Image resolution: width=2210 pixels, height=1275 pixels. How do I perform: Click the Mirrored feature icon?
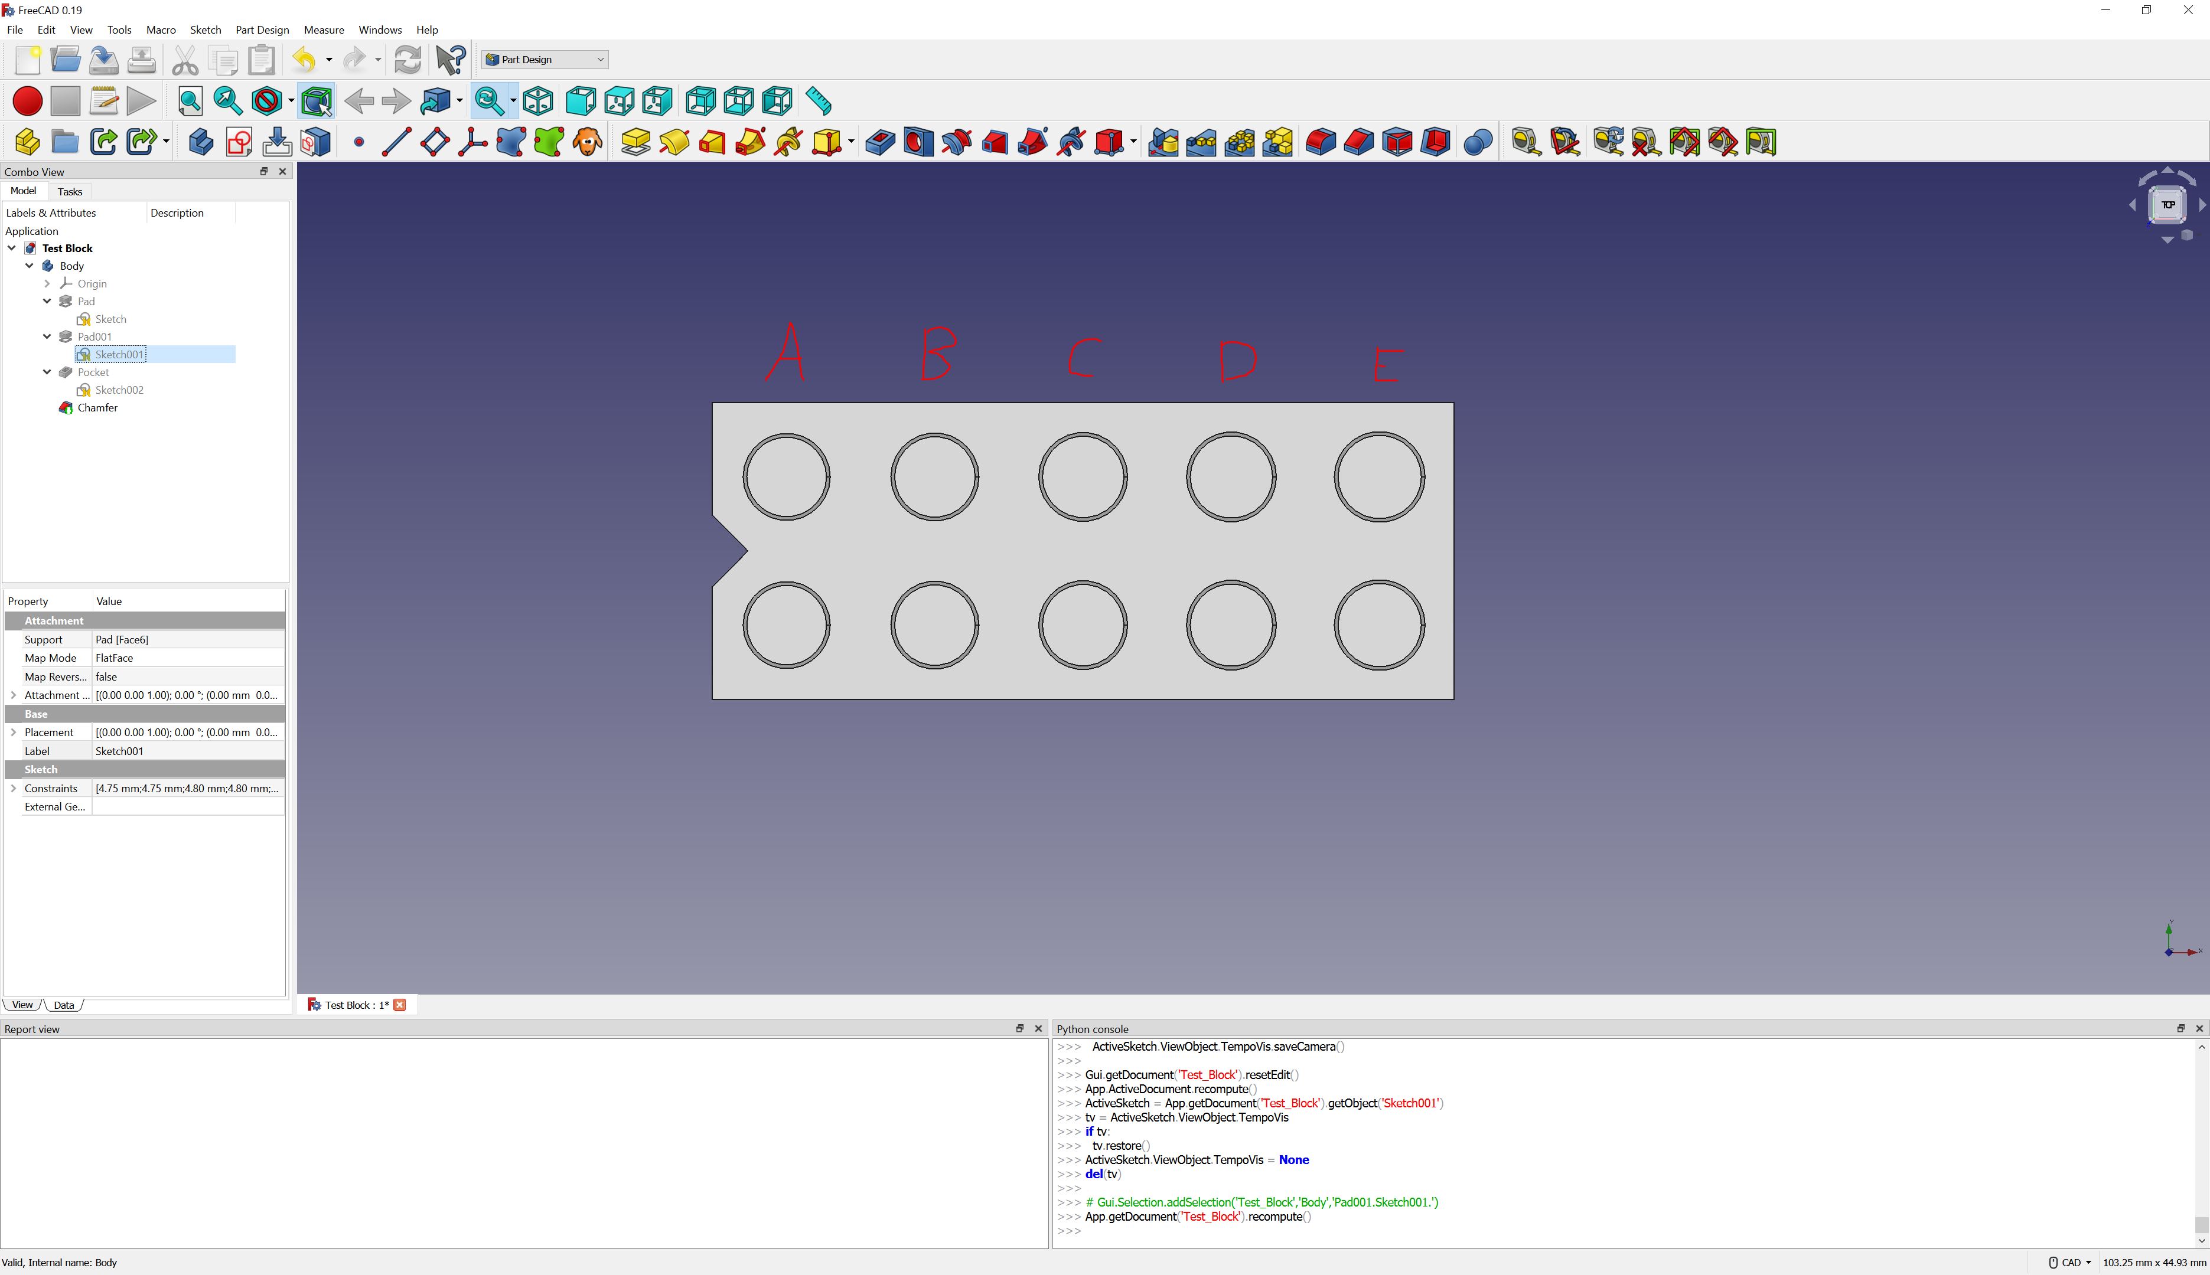tap(1163, 142)
